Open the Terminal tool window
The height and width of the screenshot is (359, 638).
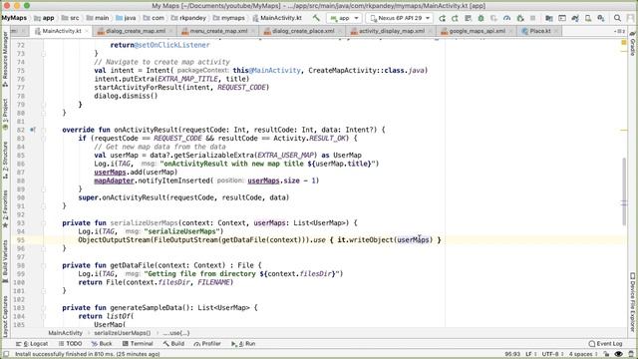(138, 344)
